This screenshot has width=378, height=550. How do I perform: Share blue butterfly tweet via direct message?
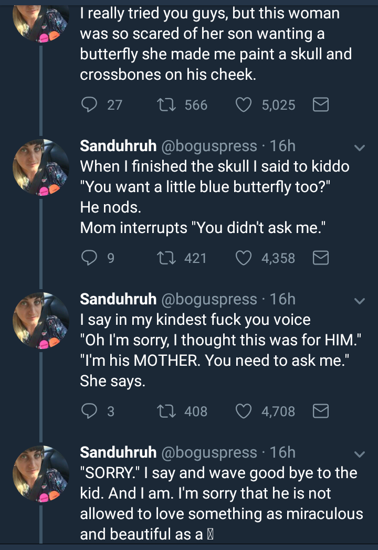(320, 258)
